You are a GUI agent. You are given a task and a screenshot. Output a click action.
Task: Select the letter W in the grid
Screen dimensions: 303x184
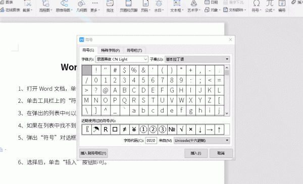[x=181, y=100]
